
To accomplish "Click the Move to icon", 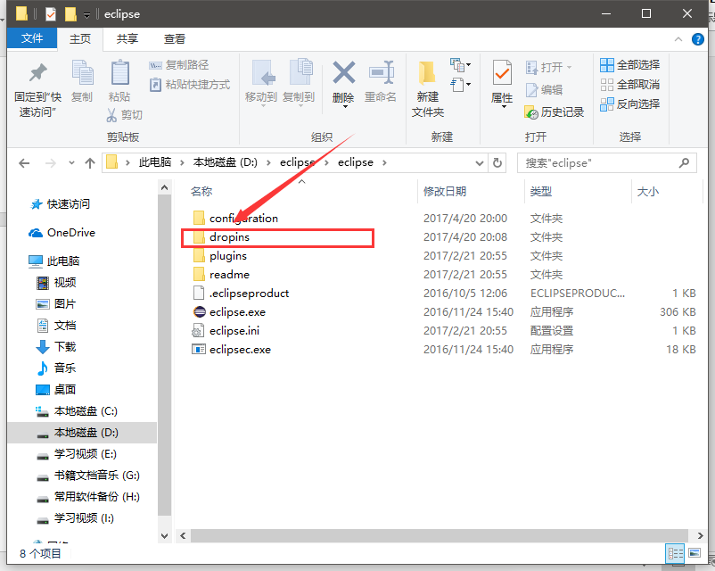I will tap(263, 73).
